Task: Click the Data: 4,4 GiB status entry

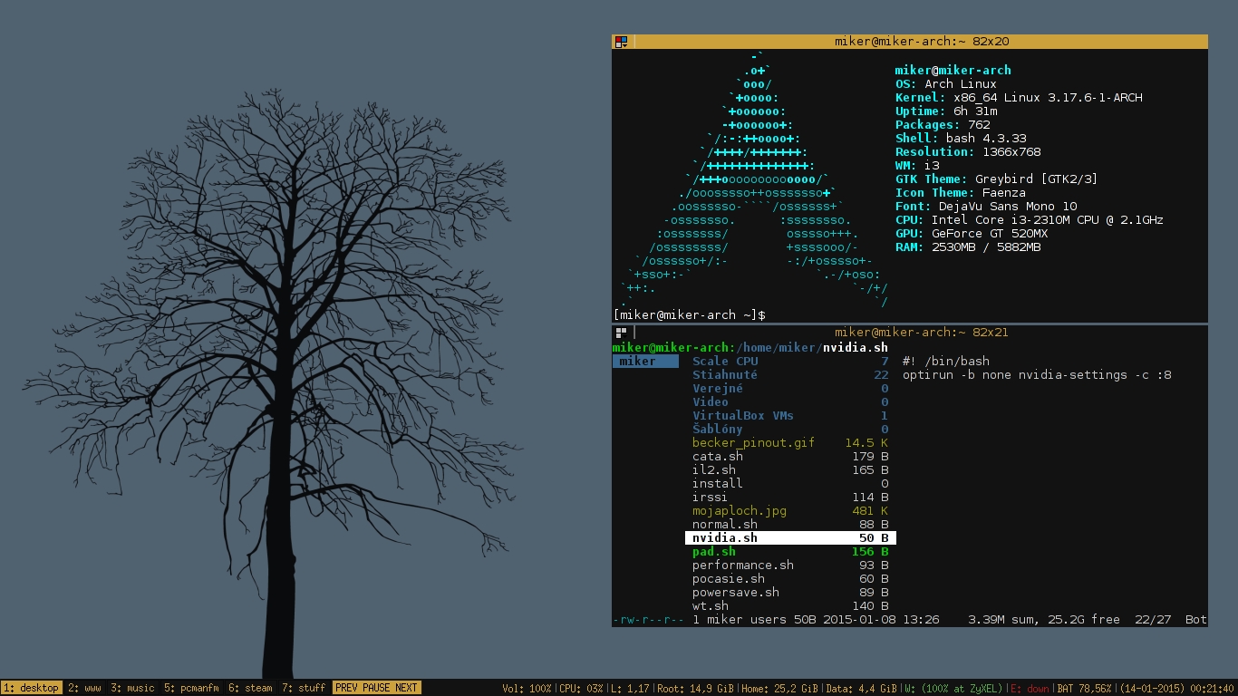Action: click(x=861, y=689)
